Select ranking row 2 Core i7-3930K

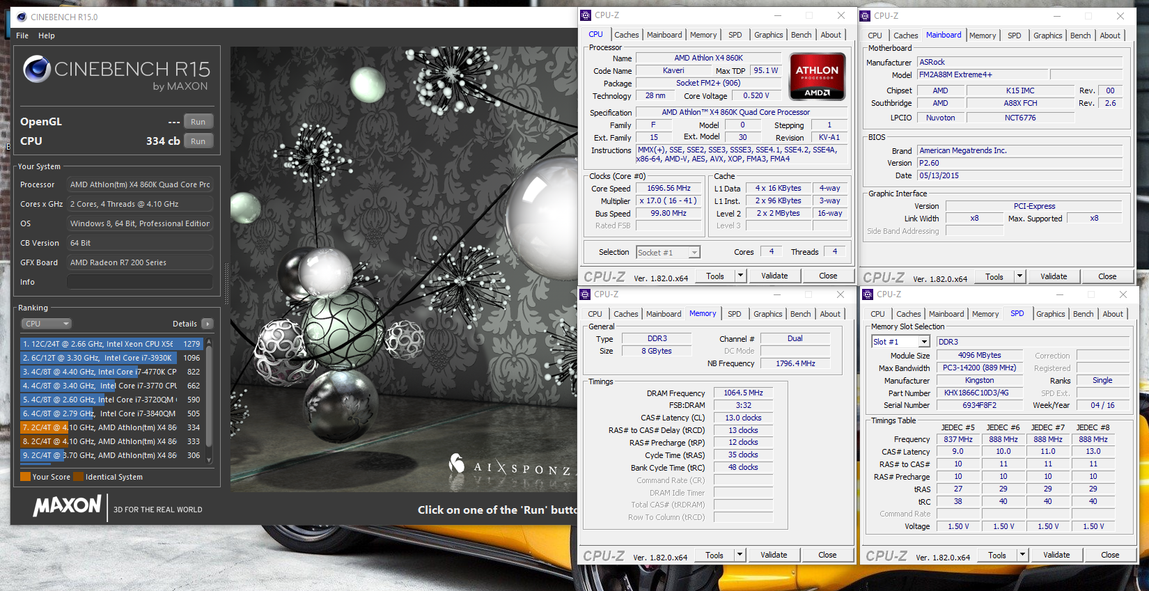coord(112,358)
